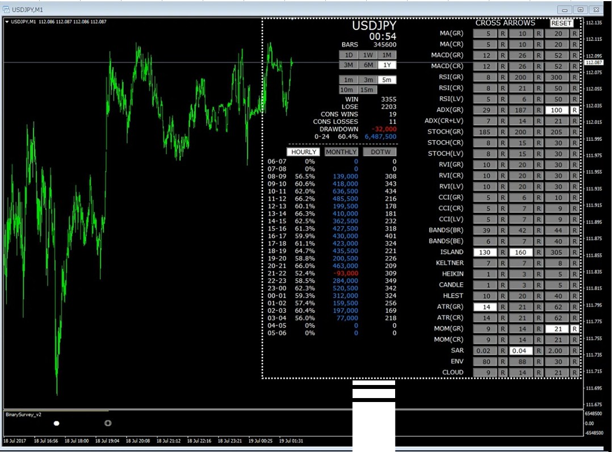Screen dimensions: 612x452
Task: Toggle the 21 value in MOM(GR) row
Action: (x=557, y=329)
